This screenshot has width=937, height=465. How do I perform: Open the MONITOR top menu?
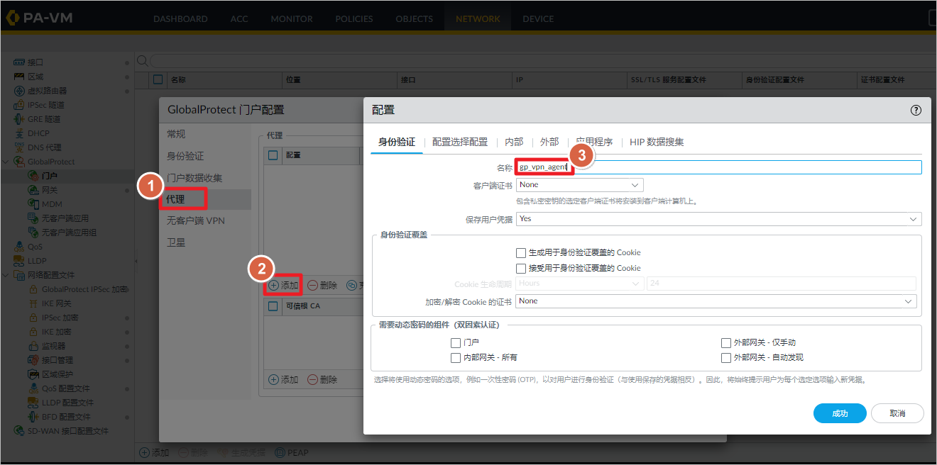tap(292, 19)
